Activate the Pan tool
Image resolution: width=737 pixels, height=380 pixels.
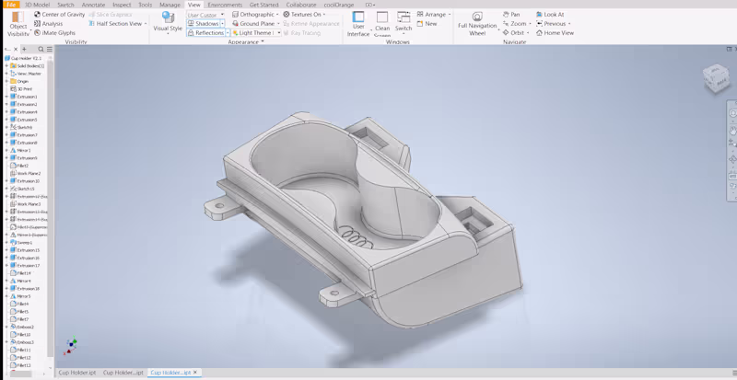510,15
